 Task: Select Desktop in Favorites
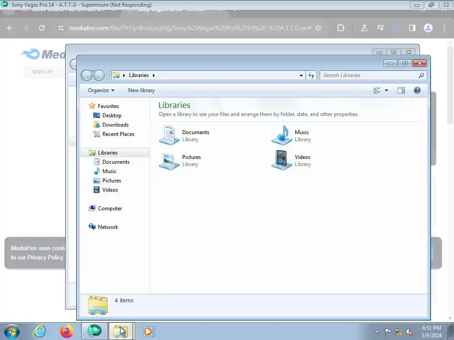pos(112,116)
